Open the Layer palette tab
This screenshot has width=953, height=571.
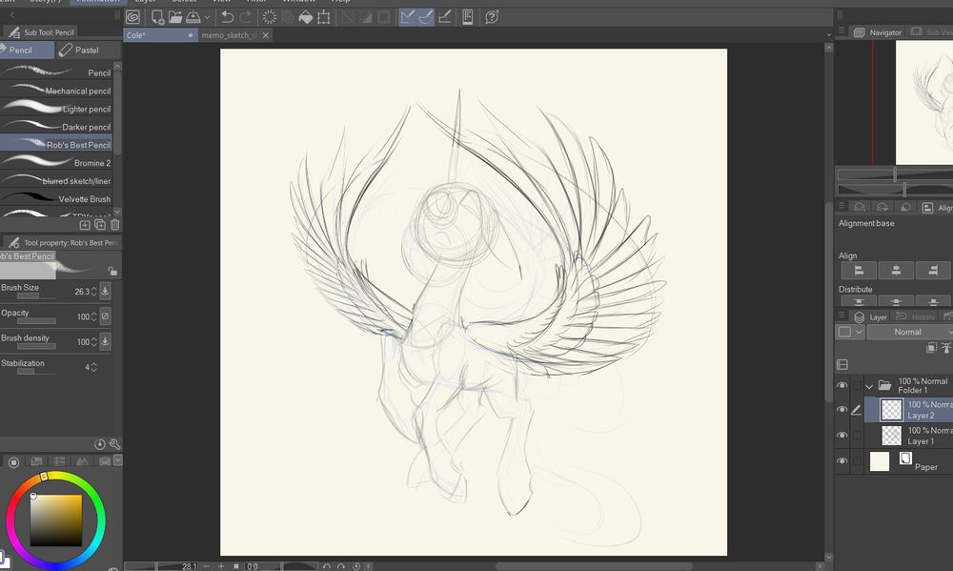click(871, 316)
